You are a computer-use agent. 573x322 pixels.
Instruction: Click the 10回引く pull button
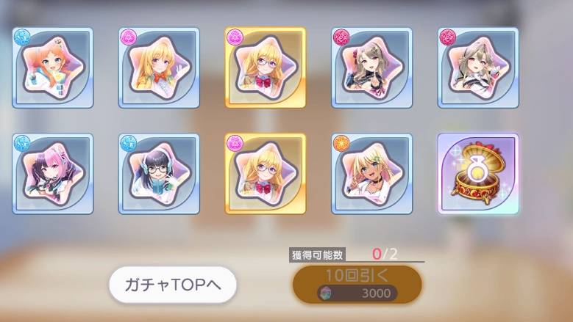pos(357,285)
